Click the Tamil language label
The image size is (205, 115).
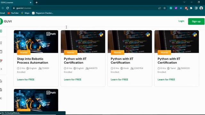click(x=173, y=68)
